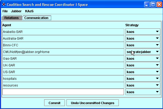Select the resources agent field

tap(63, 85)
